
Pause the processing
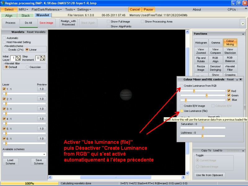point(148,10)
